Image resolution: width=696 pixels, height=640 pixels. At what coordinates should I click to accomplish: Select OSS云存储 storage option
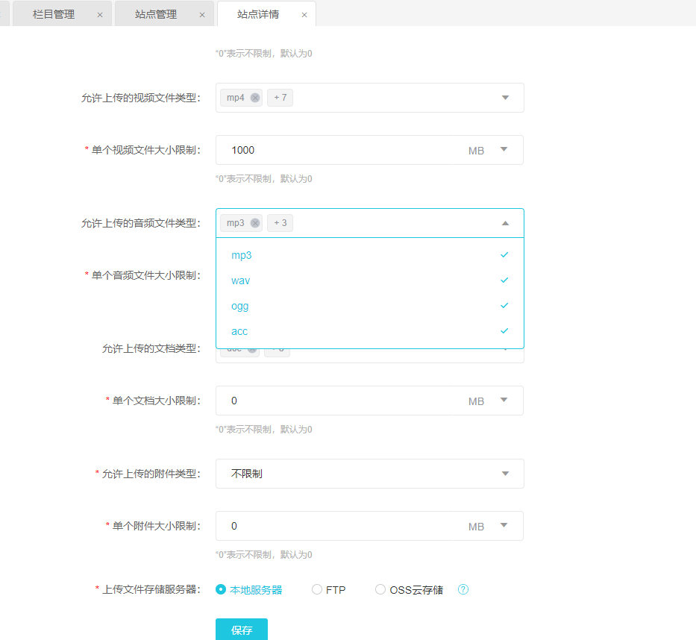tap(380, 589)
